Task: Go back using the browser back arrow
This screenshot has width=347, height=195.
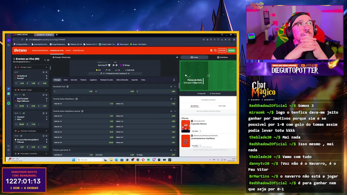Action: click(14, 40)
